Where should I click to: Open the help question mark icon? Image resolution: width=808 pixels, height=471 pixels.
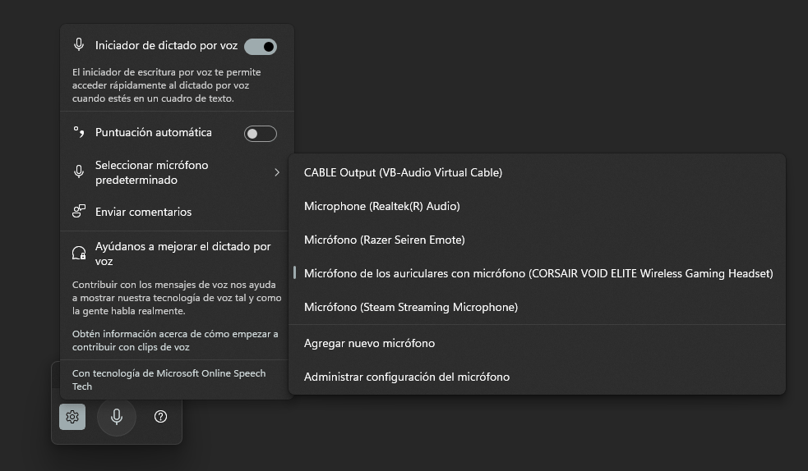coord(161,417)
